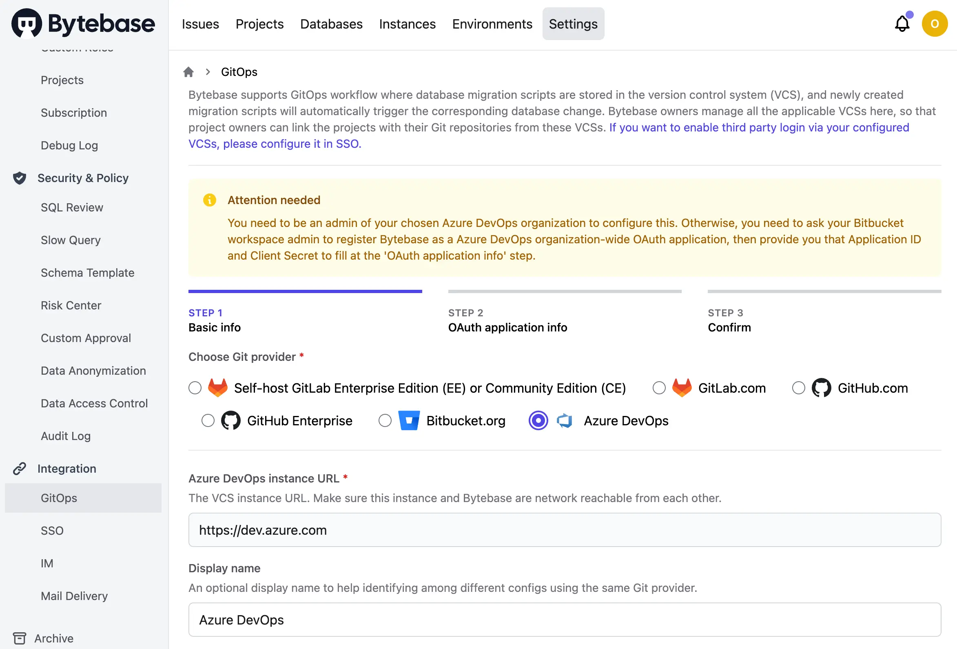The height and width of the screenshot is (649, 957).
Task: Click the GitHub.com octocat logo
Action: coord(821,388)
